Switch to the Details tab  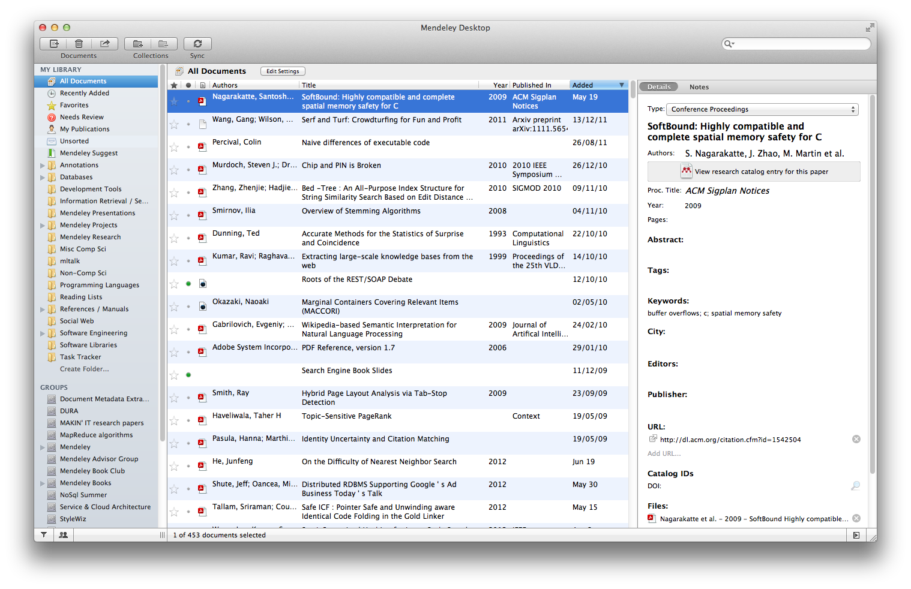click(659, 87)
